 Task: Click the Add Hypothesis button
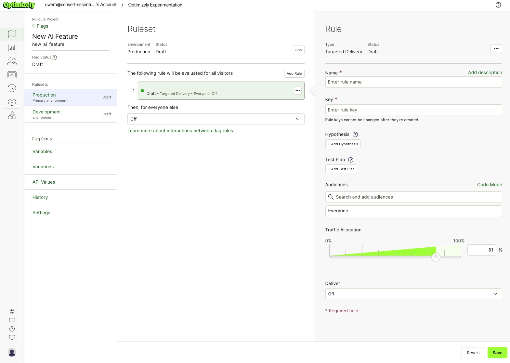343,144
